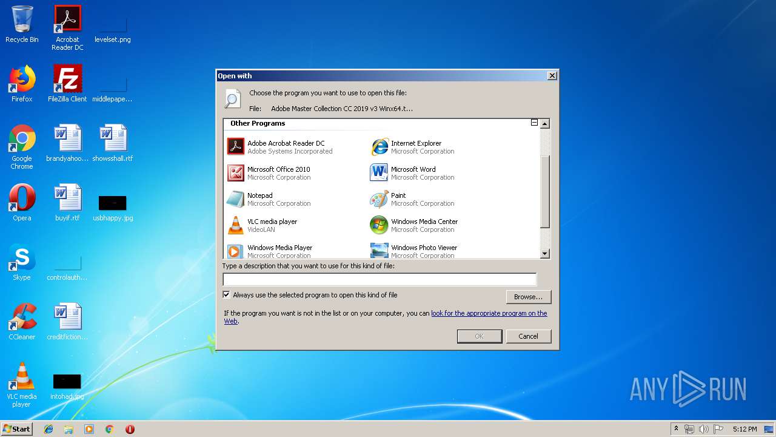Pick Microsoft Word from Other Programs
776x437 pixels.
tap(412, 173)
